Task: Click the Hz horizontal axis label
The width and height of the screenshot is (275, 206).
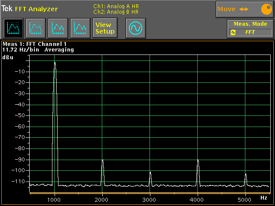Action: coord(263,198)
